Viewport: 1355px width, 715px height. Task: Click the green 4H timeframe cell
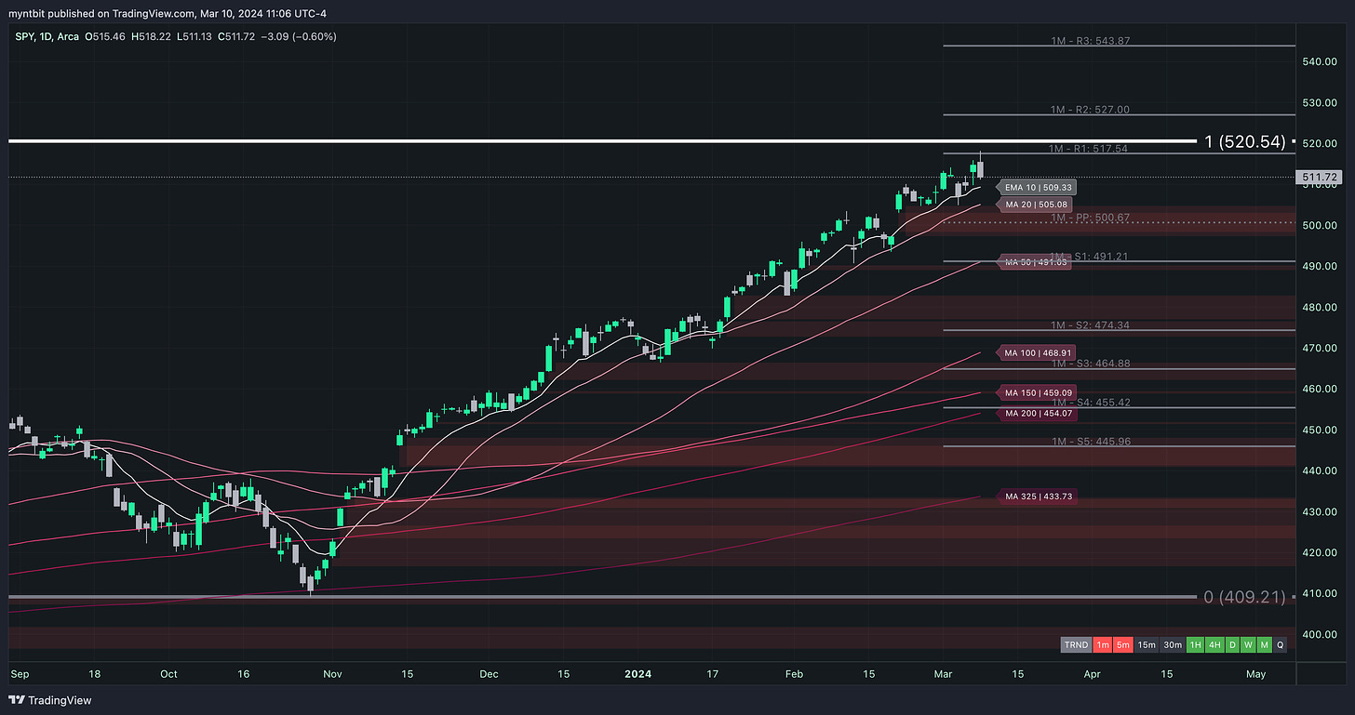(x=1214, y=644)
